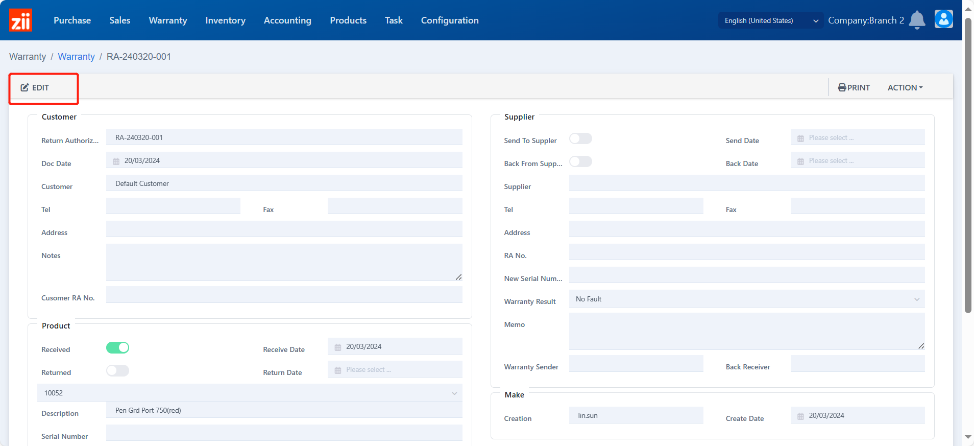Expand the ACTION dropdown
The width and height of the screenshot is (974, 446).
click(x=905, y=87)
